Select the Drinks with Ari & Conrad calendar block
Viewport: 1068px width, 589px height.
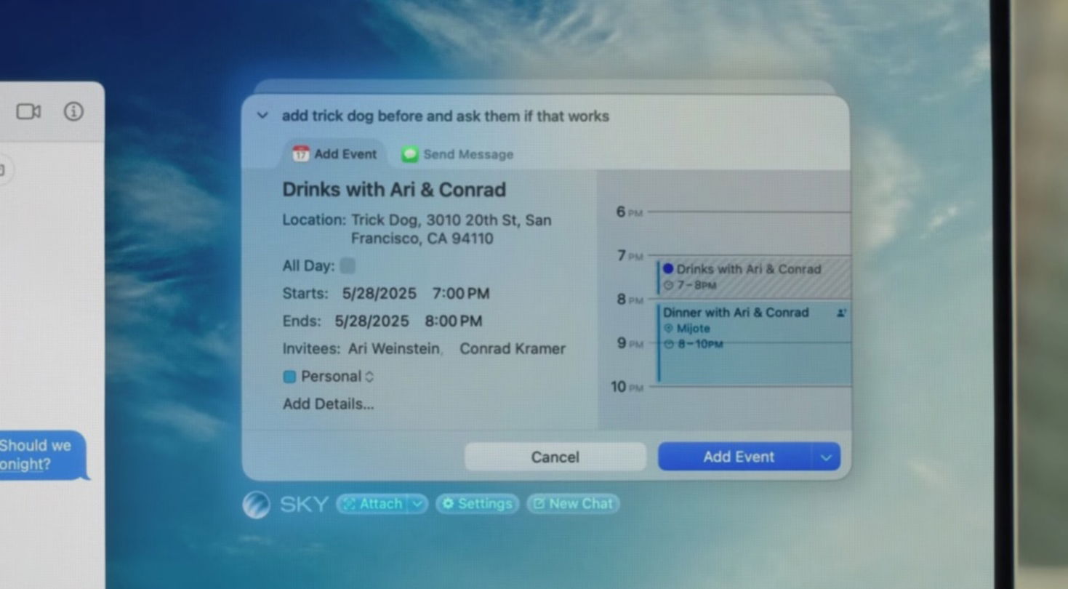click(754, 276)
